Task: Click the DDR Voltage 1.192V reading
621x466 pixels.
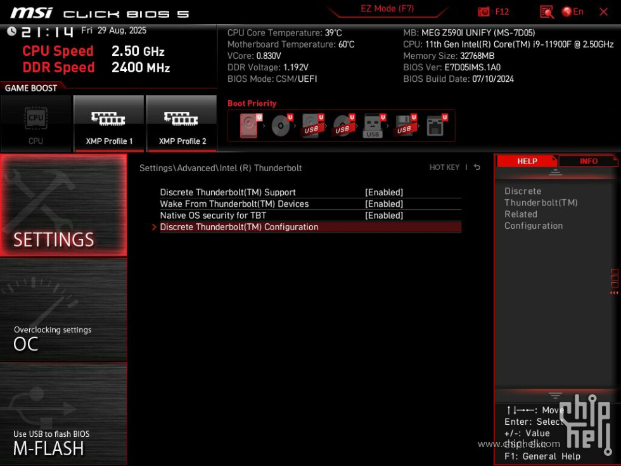Action: coord(267,67)
